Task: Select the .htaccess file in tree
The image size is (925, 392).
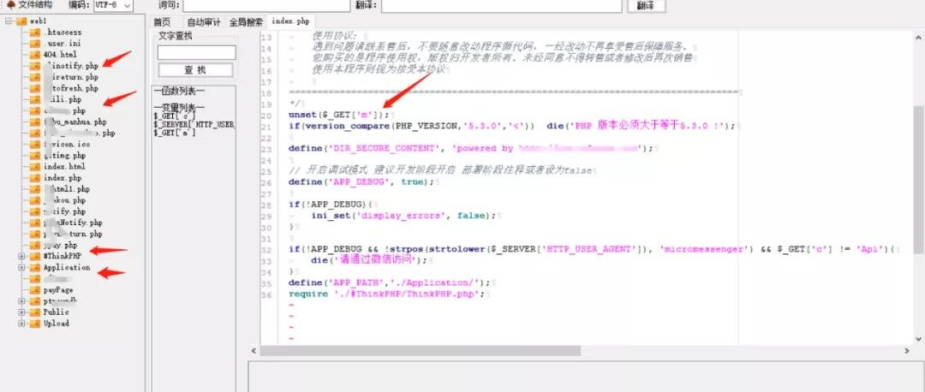Action: coord(63,33)
